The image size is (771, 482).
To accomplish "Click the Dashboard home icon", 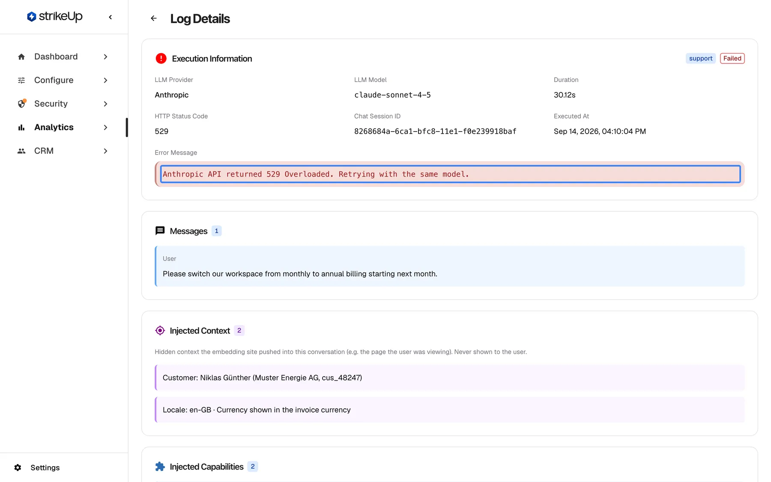I will (x=21, y=57).
